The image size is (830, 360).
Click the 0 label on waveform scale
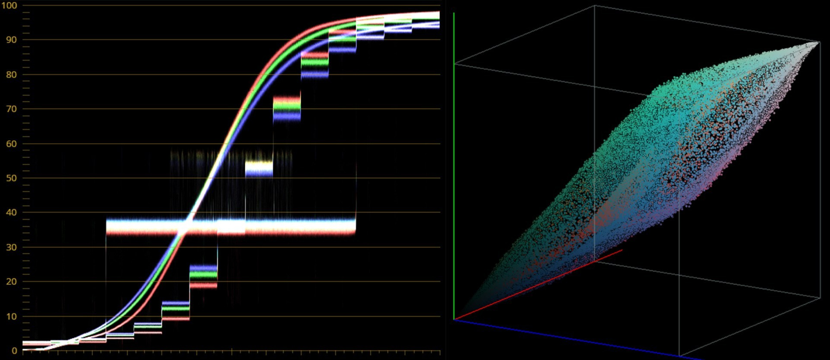coord(14,351)
